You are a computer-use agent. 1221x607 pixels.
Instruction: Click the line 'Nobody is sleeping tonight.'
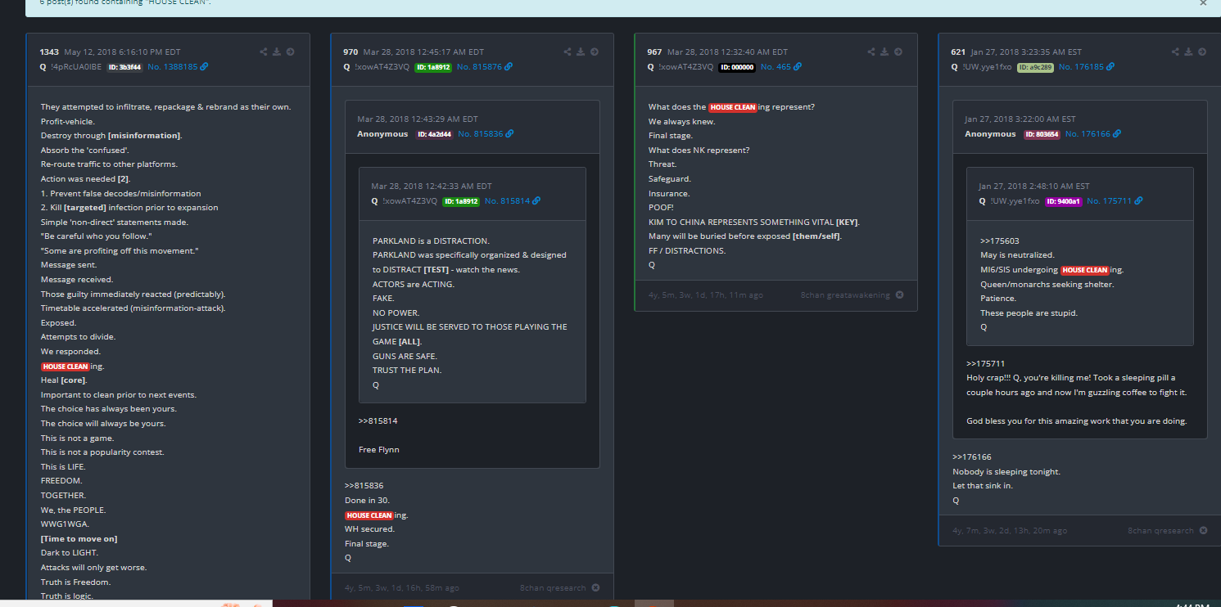click(x=1006, y=471)
